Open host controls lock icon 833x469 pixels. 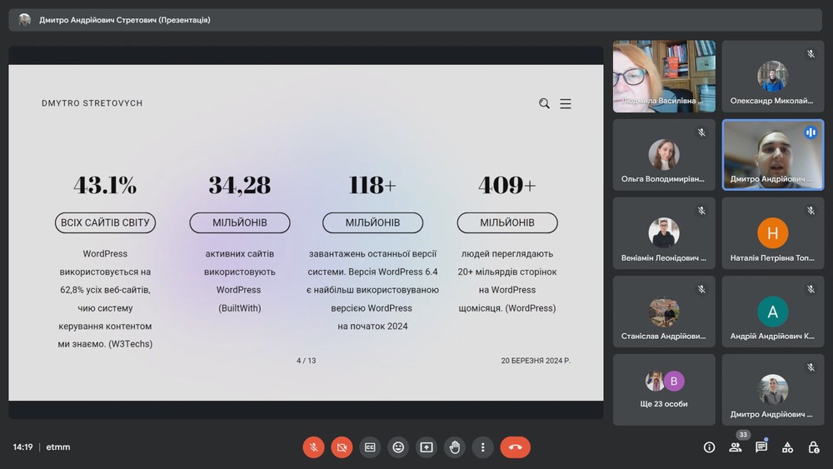point(813,447)
